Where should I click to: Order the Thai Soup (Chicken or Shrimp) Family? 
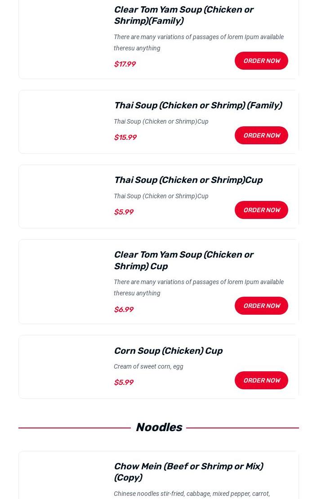pyautogui.click(x=261, y=135)
